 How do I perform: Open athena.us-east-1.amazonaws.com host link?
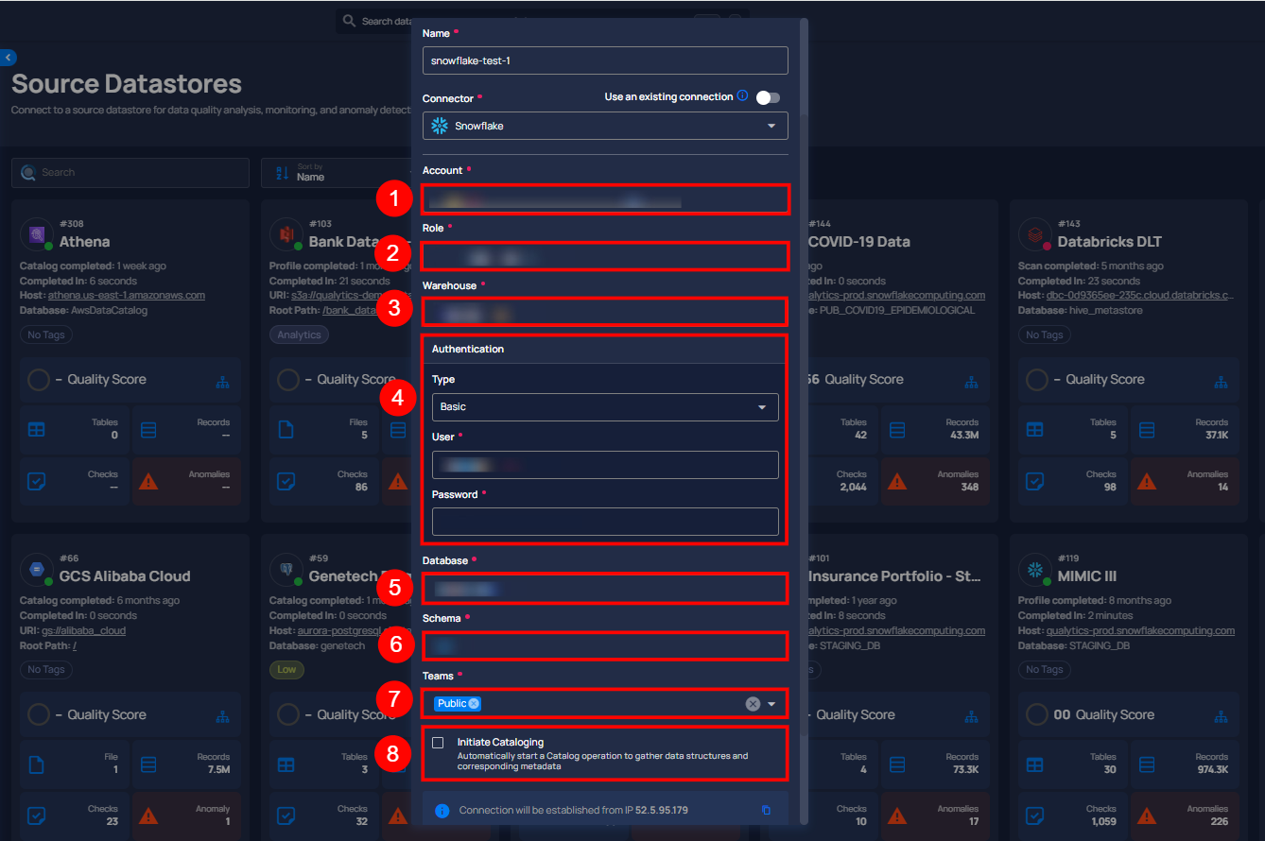pyautogui.click(x=127, y=296)
